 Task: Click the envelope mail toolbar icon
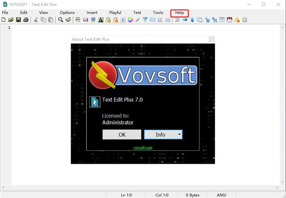[x=153, y=20]
